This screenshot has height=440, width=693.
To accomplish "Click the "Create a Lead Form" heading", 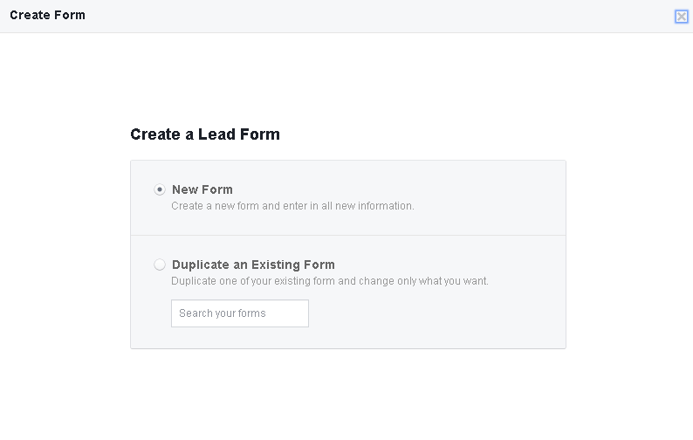I will click(x=205, y=134).
